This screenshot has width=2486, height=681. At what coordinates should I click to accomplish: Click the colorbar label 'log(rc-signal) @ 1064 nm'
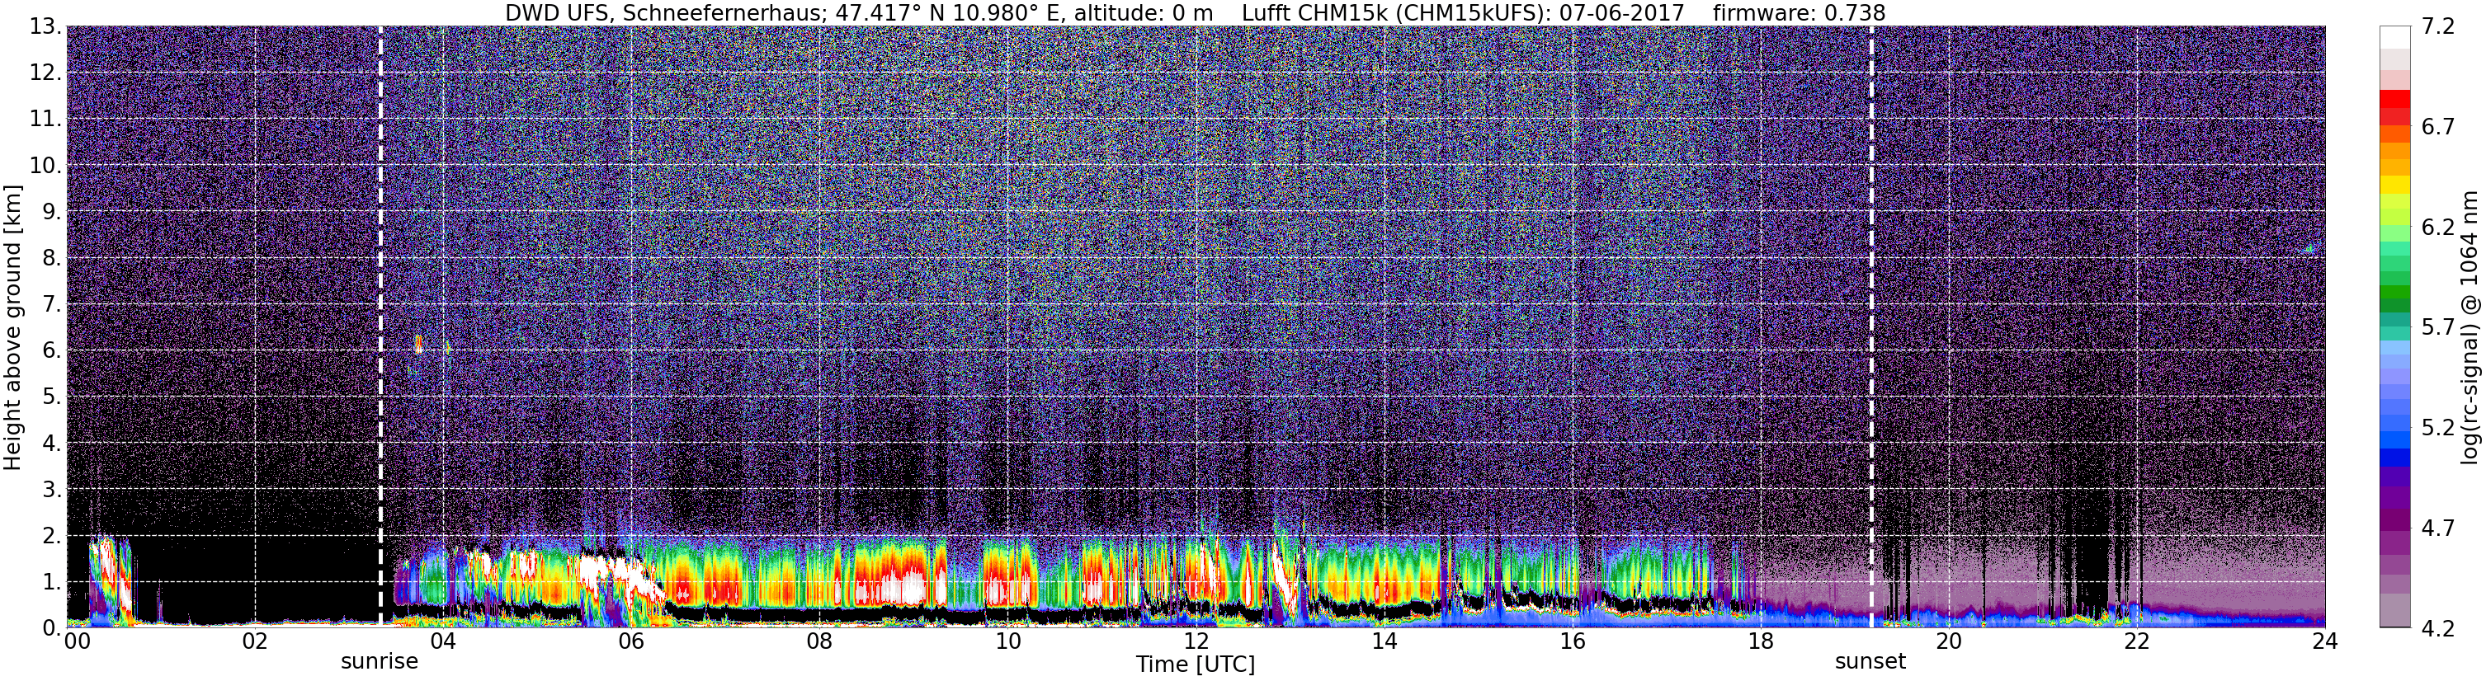(2469, 327)
